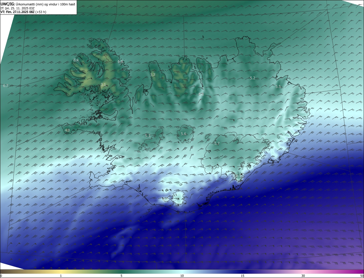Click the title "Úrkomumætti (mm) og vindur" line
Viewport: 364px width, 278px height.
click(38, 4)
